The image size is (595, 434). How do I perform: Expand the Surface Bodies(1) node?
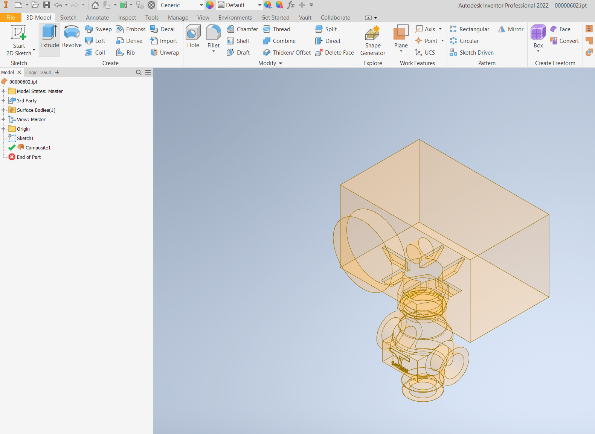coord(3,110)
